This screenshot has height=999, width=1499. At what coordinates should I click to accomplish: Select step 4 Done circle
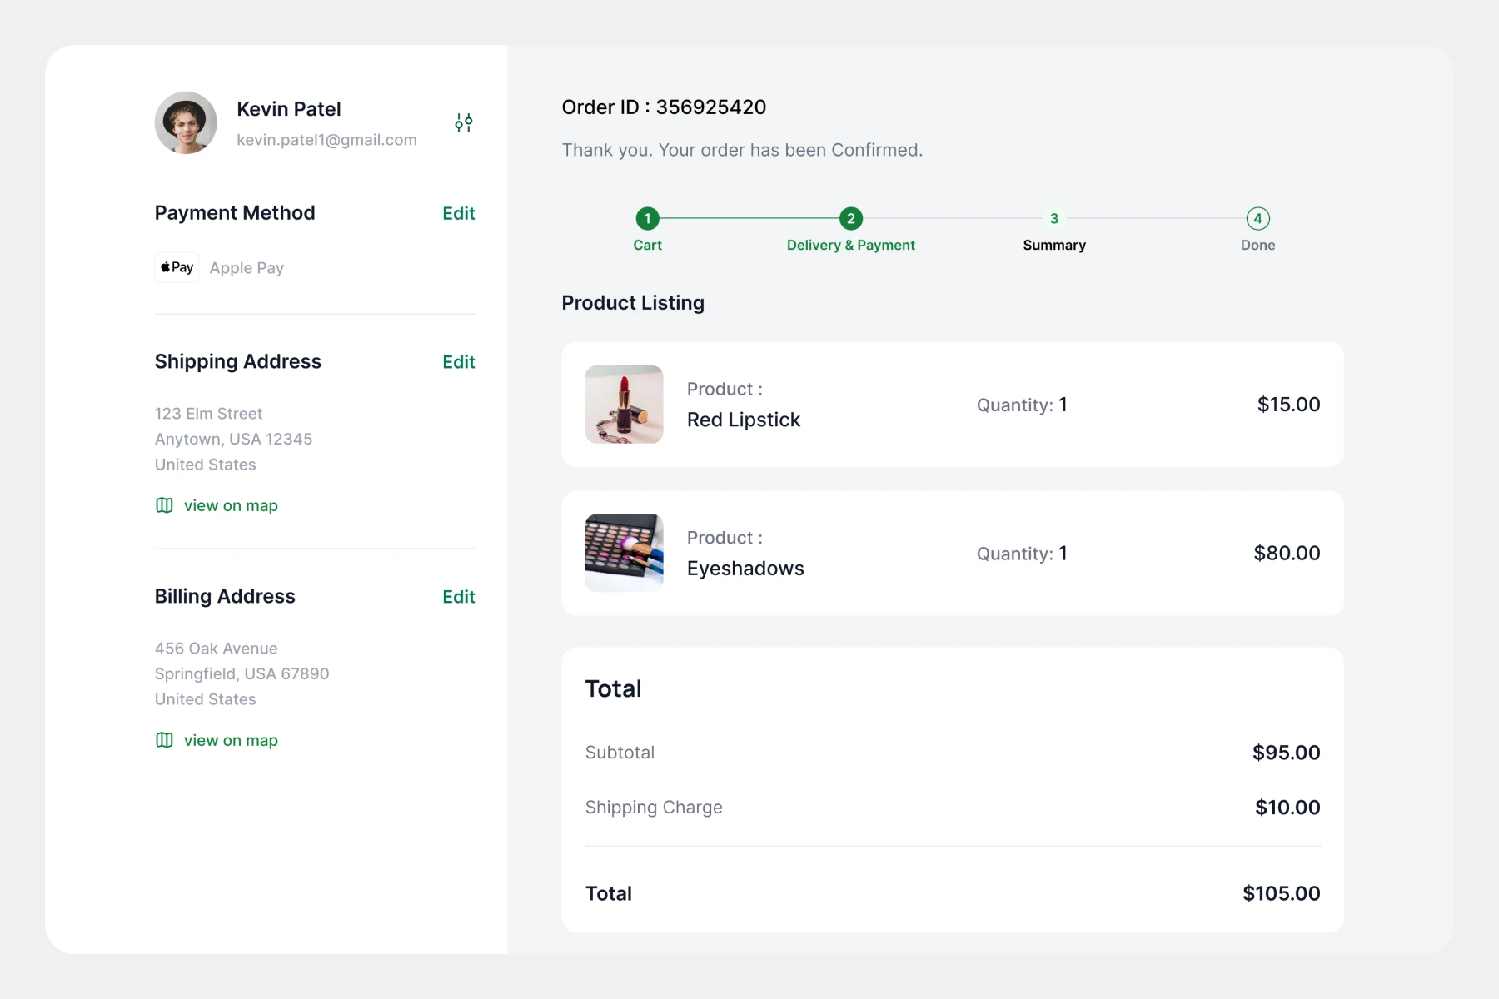click(x=1257, y=219)
